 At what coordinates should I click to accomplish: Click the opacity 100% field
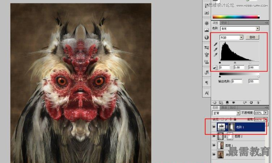pos(259,113)
